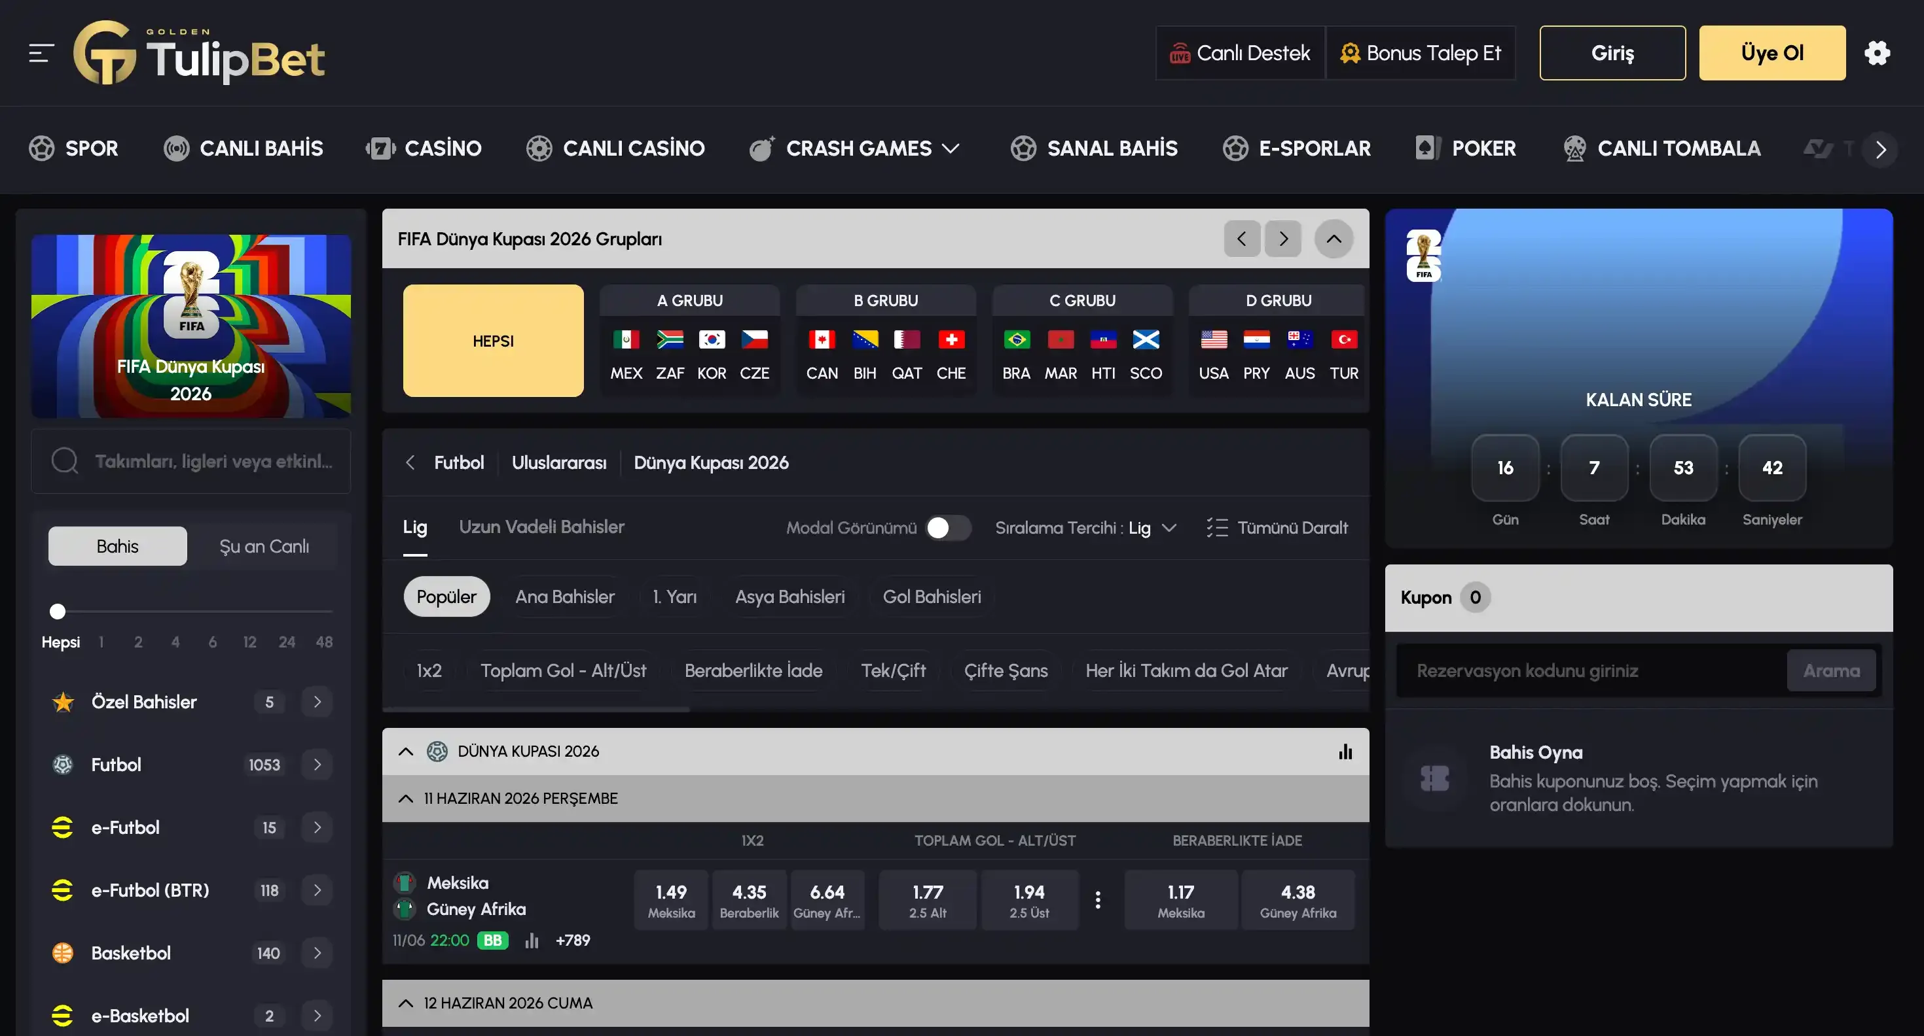This screenshot has height=1036, width=1924.
Task: Open the hamburger side menu
Action: click(41, 53)
